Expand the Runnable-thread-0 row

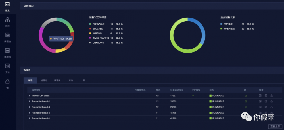click(30, 107)
